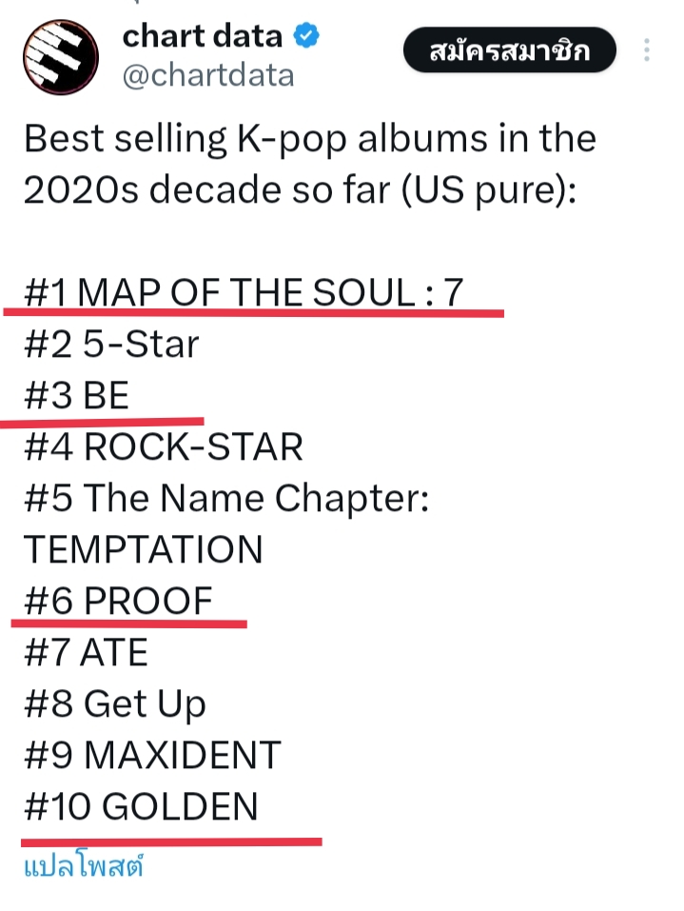
Task: Select the #6 PROOF line
Action: tap(118, 601)
